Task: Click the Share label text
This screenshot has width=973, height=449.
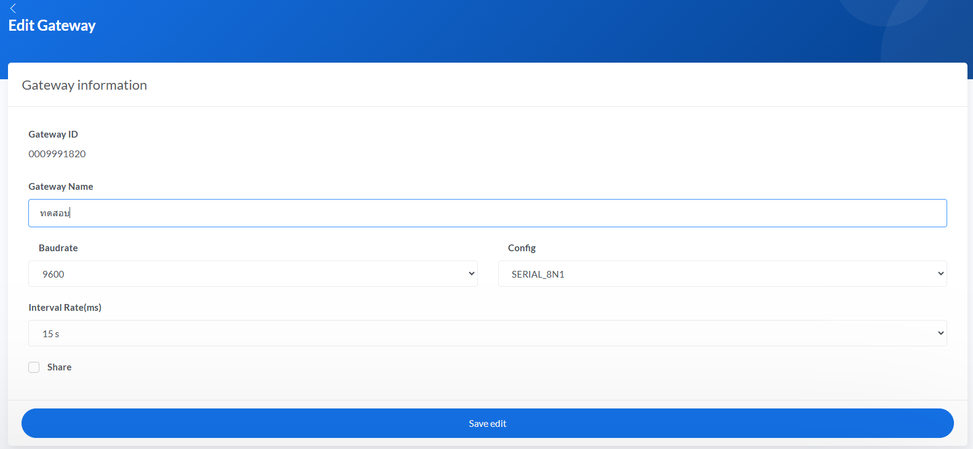Action: tap(59, 367)
